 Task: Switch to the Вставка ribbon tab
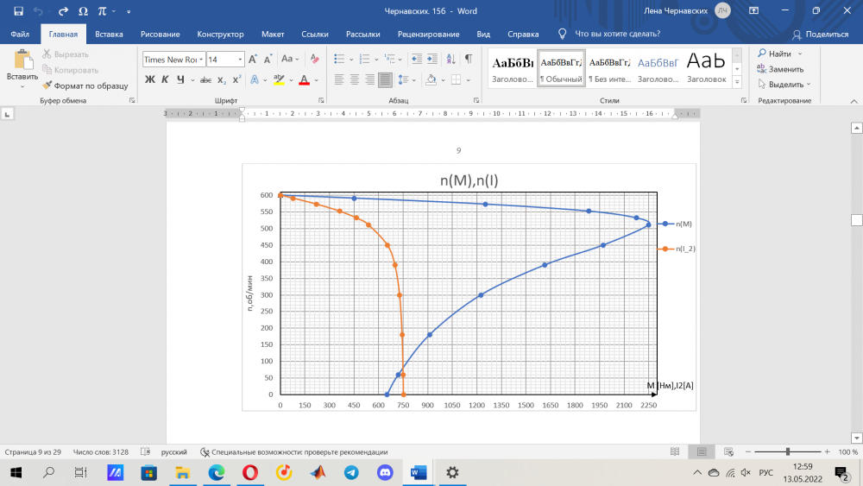point(109,35)
